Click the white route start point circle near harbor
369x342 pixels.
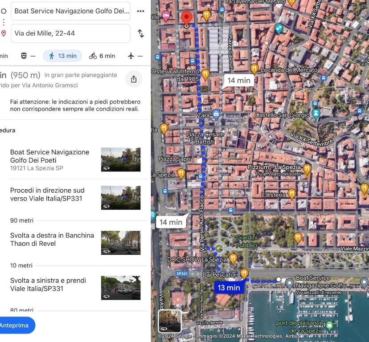pyautogui.click(x=279, y=279)
